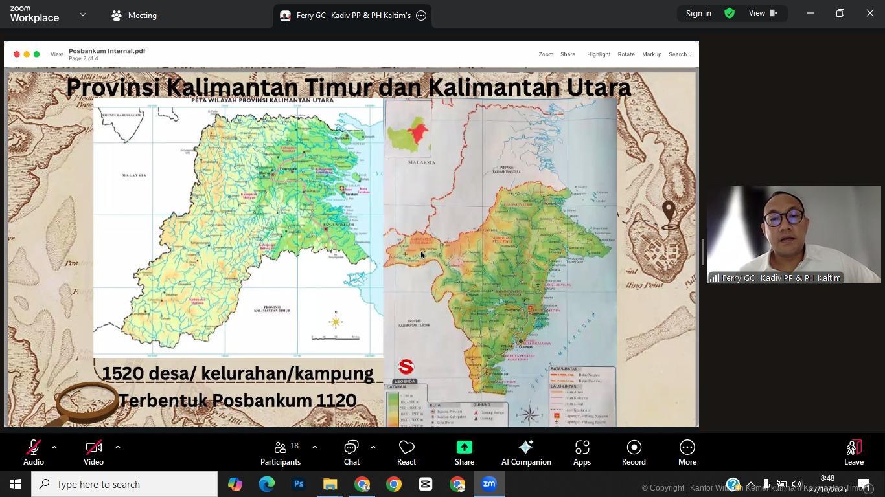
Task: Open the Zoom Workplace dropdown
Action: [83, 14]
